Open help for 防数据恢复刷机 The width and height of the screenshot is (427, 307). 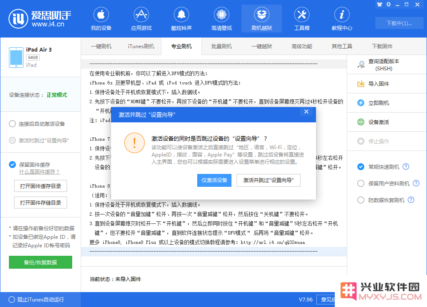coord(411,200)
